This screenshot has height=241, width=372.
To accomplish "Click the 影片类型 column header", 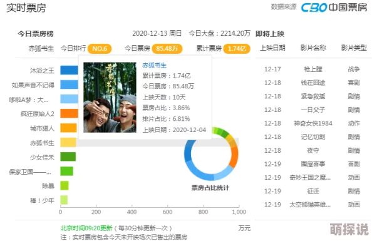I will 354,48.
